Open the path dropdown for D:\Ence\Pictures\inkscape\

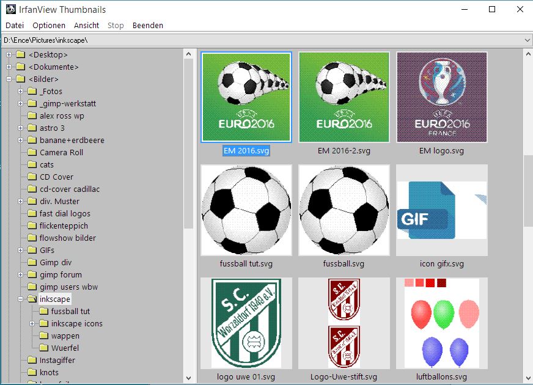(527, 40)
